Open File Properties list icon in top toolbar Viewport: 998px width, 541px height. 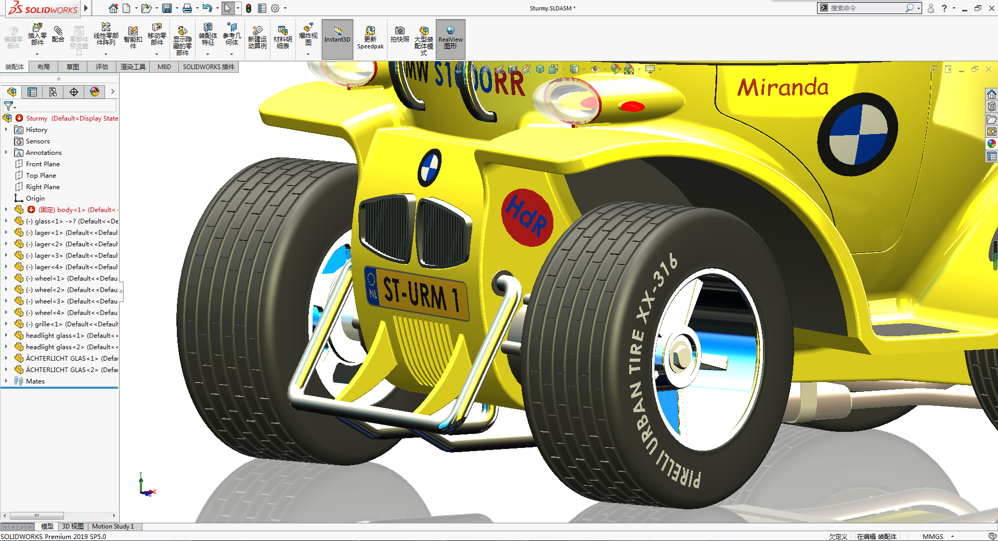tap(262, 8)
